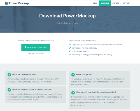The width and height of the screenshot is (140, 111).
Task: Open the HOME menu item
Action: (x=95, y=3)
